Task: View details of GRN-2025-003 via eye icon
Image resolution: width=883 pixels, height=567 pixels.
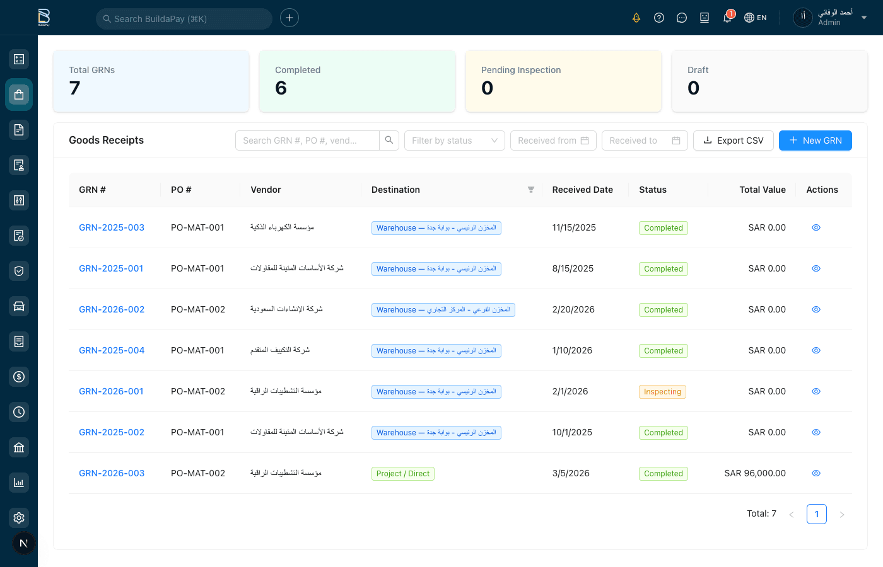Action: [816, 227]
